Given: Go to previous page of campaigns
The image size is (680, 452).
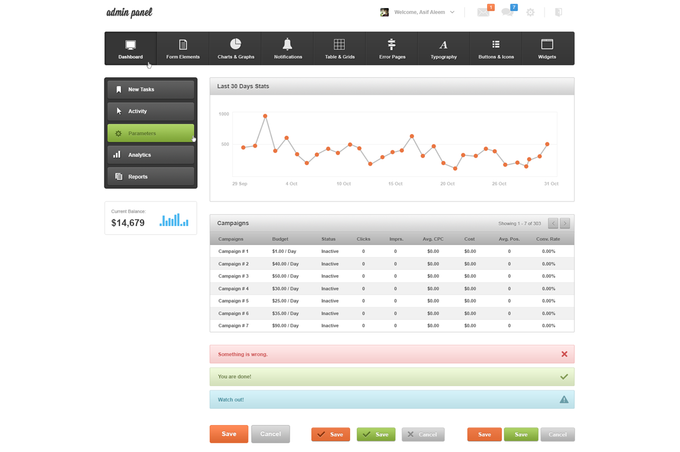Looking at the screenshot, I should (553, 223).
